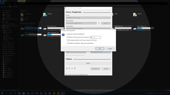This screenshot has width=170, height=95.
Task: Click the READY status progress bar
Action: (x=88, y=63)
